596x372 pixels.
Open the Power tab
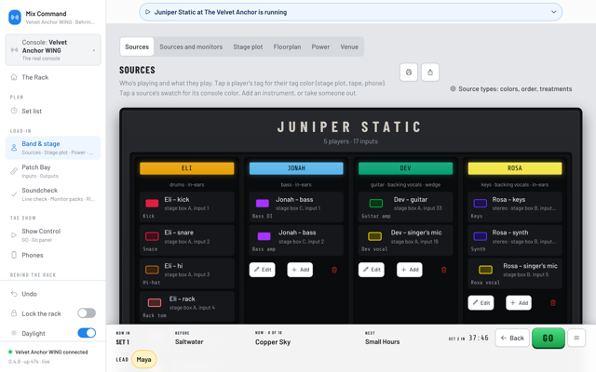point(320,46)
